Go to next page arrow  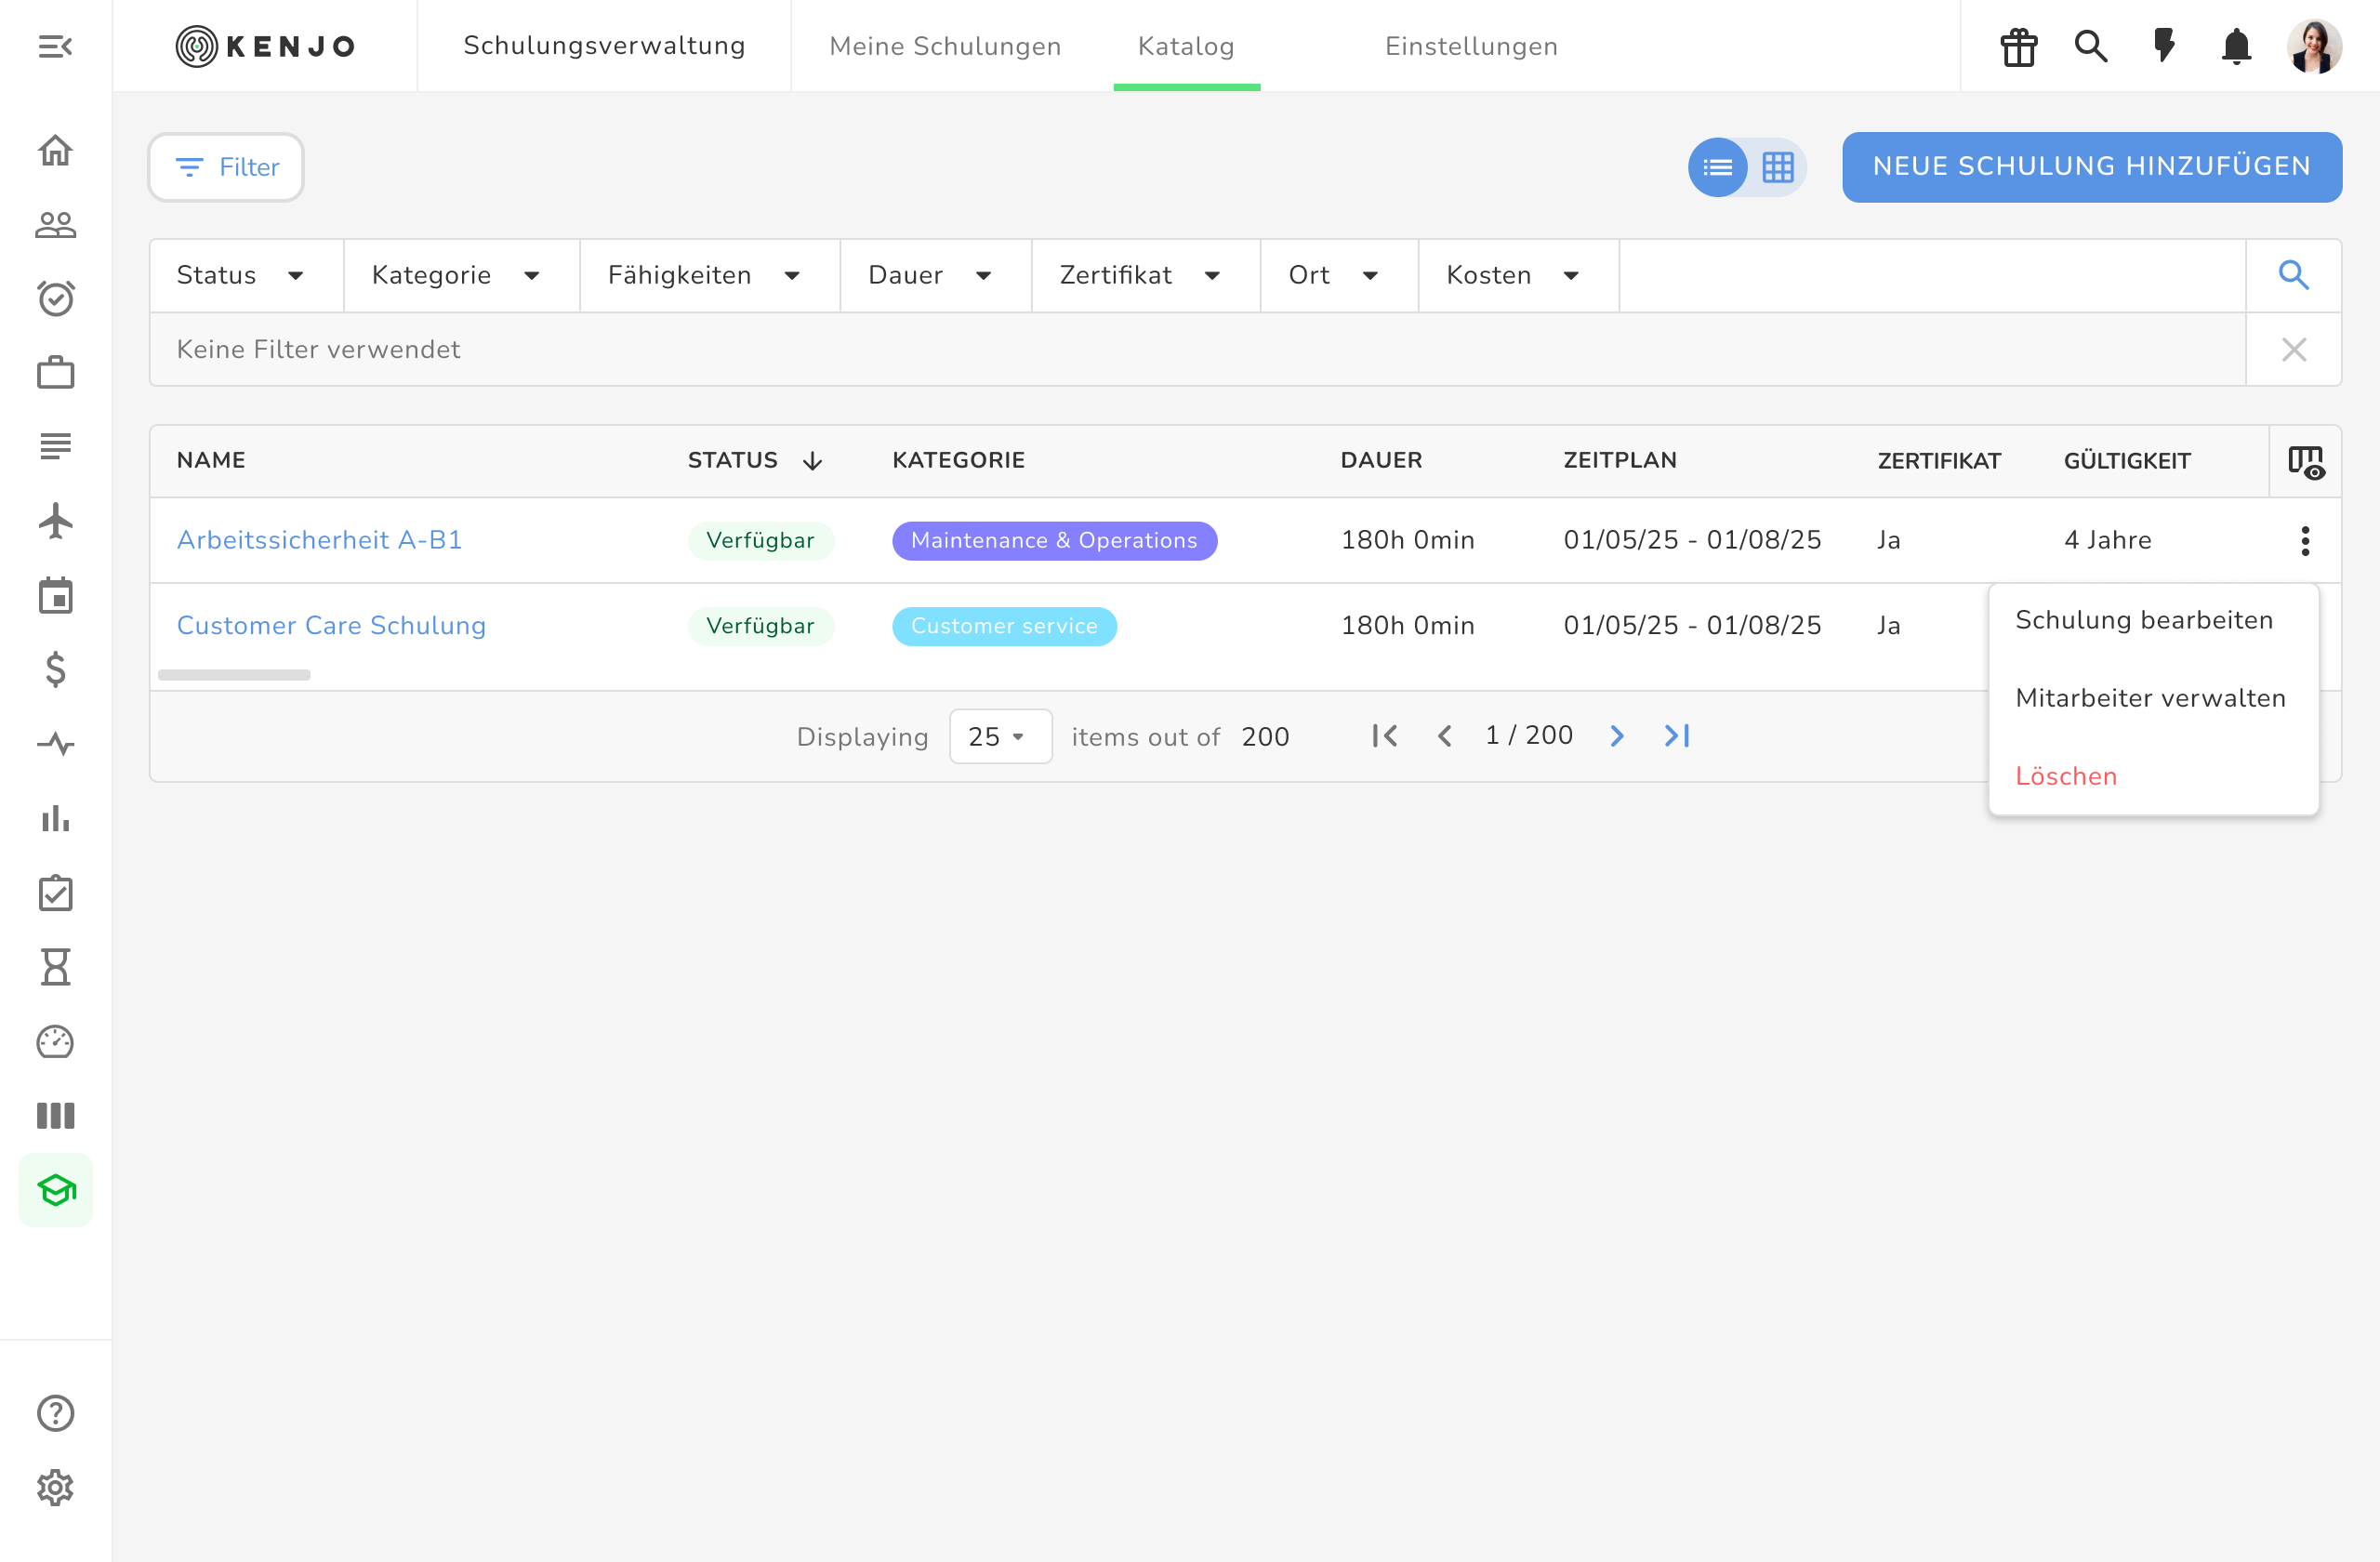[x=1617, y=736]
